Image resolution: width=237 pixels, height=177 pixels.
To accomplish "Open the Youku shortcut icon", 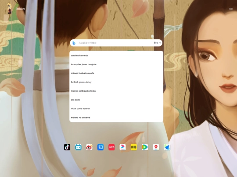I will click(x=122, y=147).
